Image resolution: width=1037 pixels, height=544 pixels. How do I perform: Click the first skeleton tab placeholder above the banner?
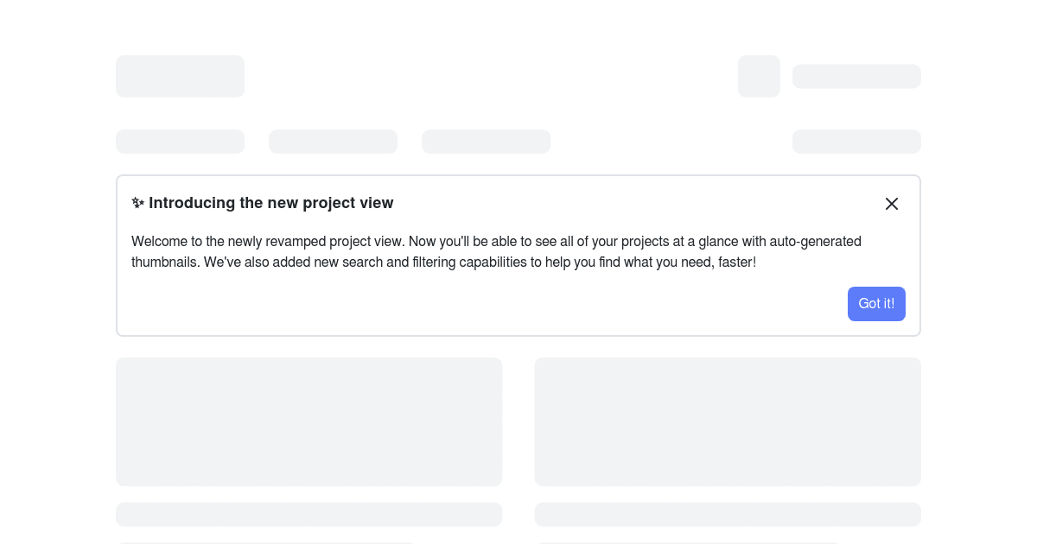pyautogui.click(x=180, y=142)
